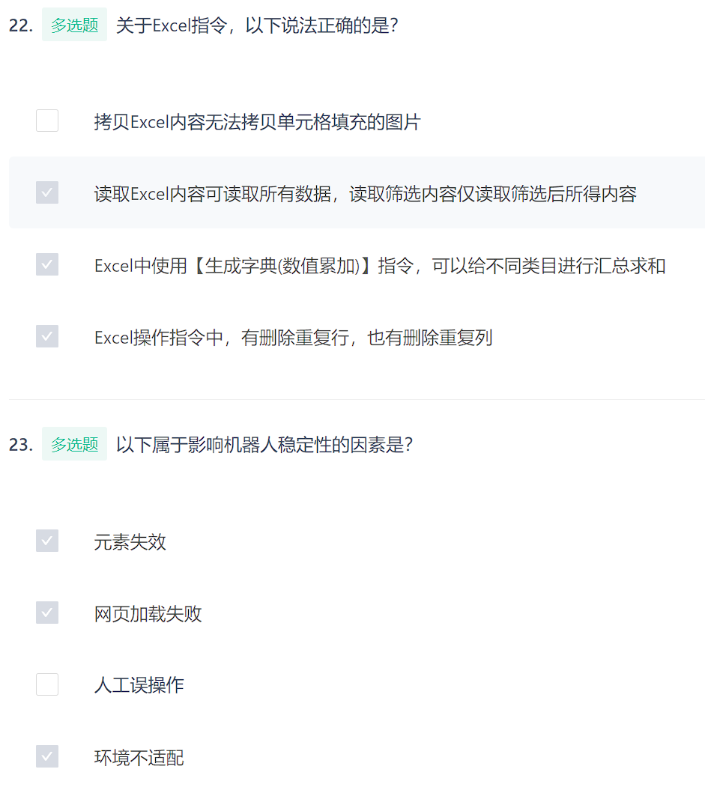Screen dimensions: 705x796
Task: Select the question 23 title about 机器人稳定性
Action: pos(264,445)
